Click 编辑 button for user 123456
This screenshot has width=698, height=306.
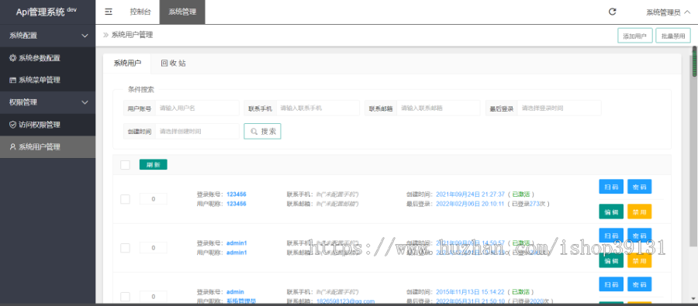pos(611,211)
